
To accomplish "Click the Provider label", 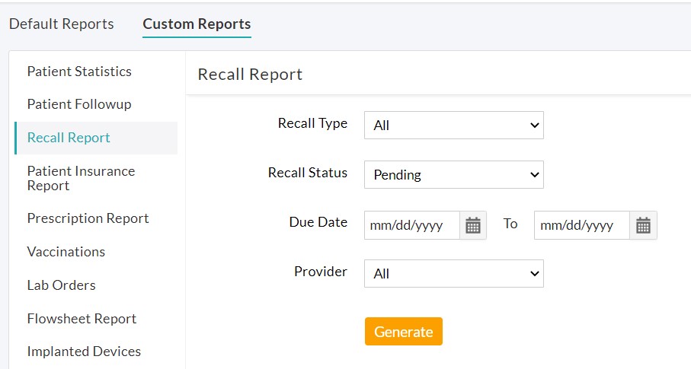I will click(x=321, y=272).
